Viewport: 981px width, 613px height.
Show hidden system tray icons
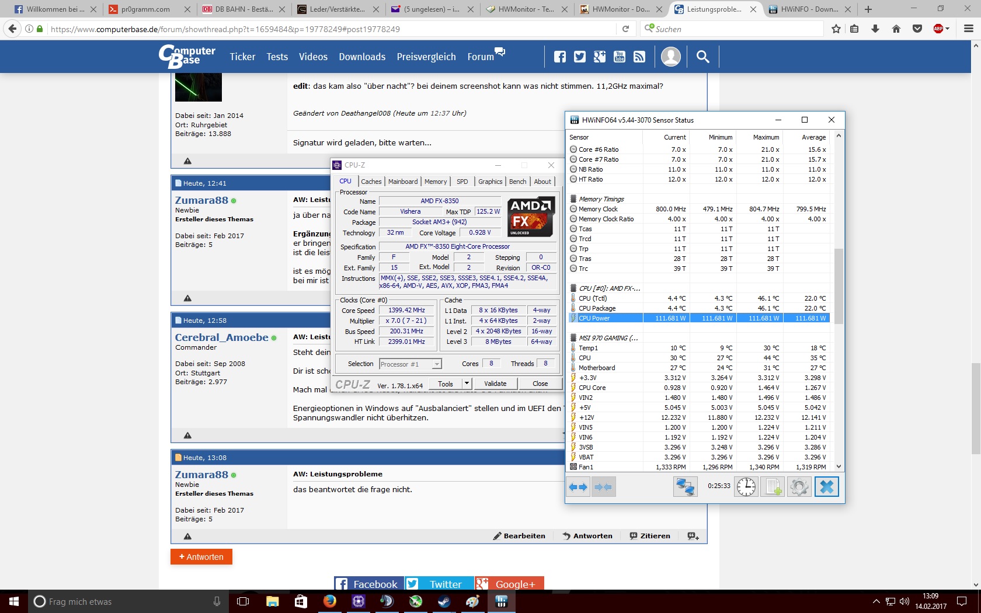pos(876,601)
